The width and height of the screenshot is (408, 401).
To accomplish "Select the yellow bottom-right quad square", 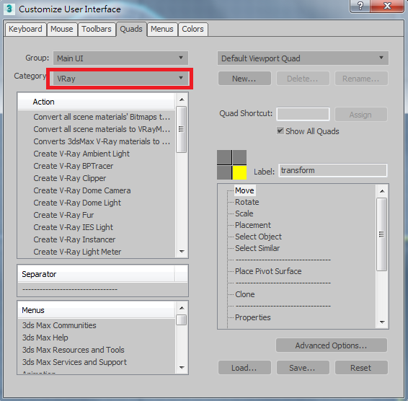I will coord(239,172).
